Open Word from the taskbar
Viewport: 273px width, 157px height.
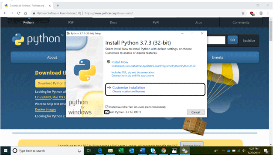(x=142, y=150)
